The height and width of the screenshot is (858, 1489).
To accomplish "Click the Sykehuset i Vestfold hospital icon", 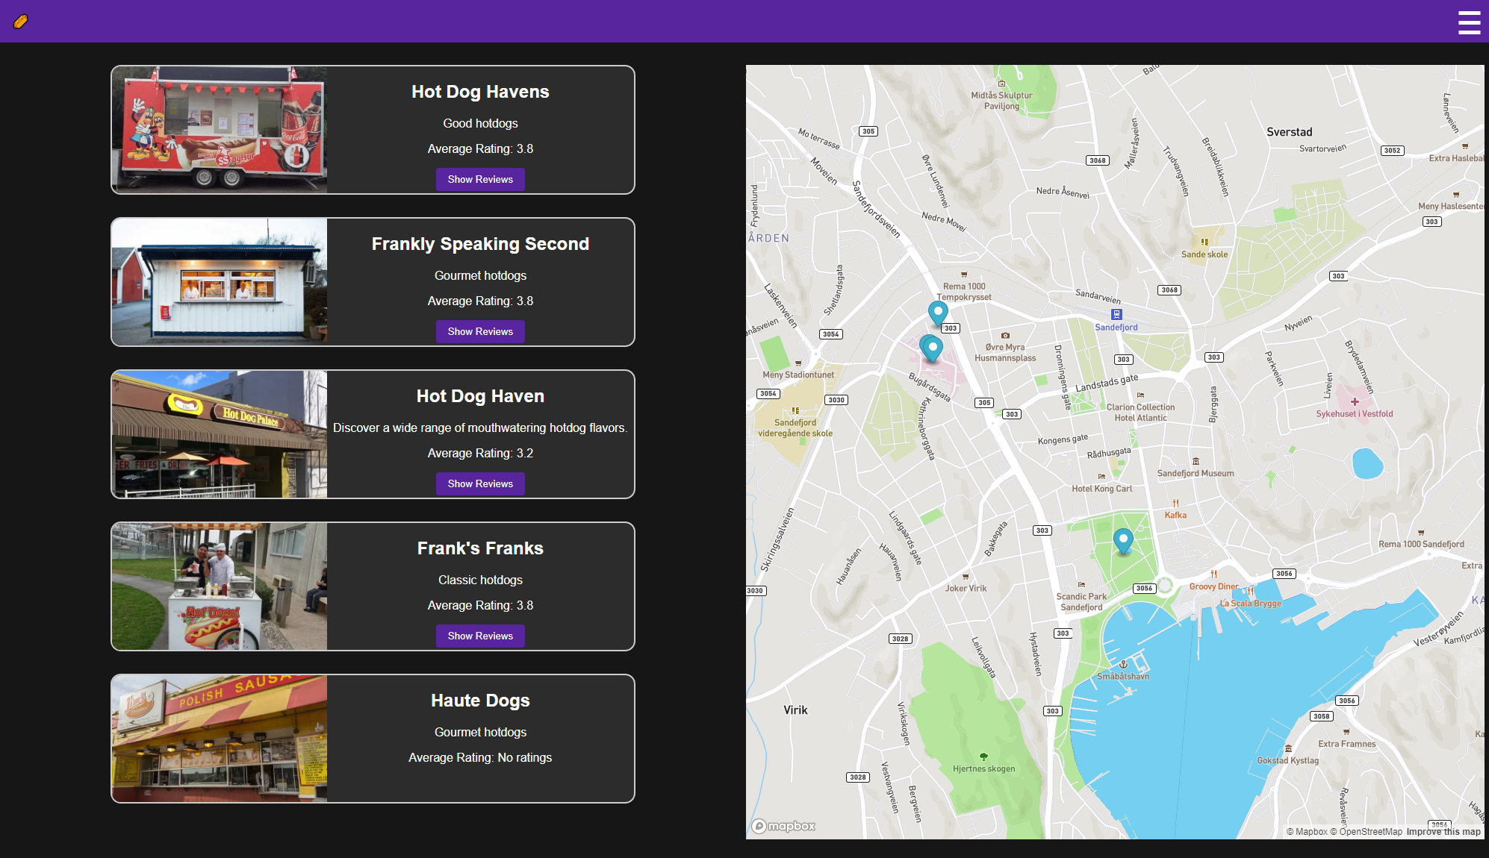I will tap(1354, 401).
